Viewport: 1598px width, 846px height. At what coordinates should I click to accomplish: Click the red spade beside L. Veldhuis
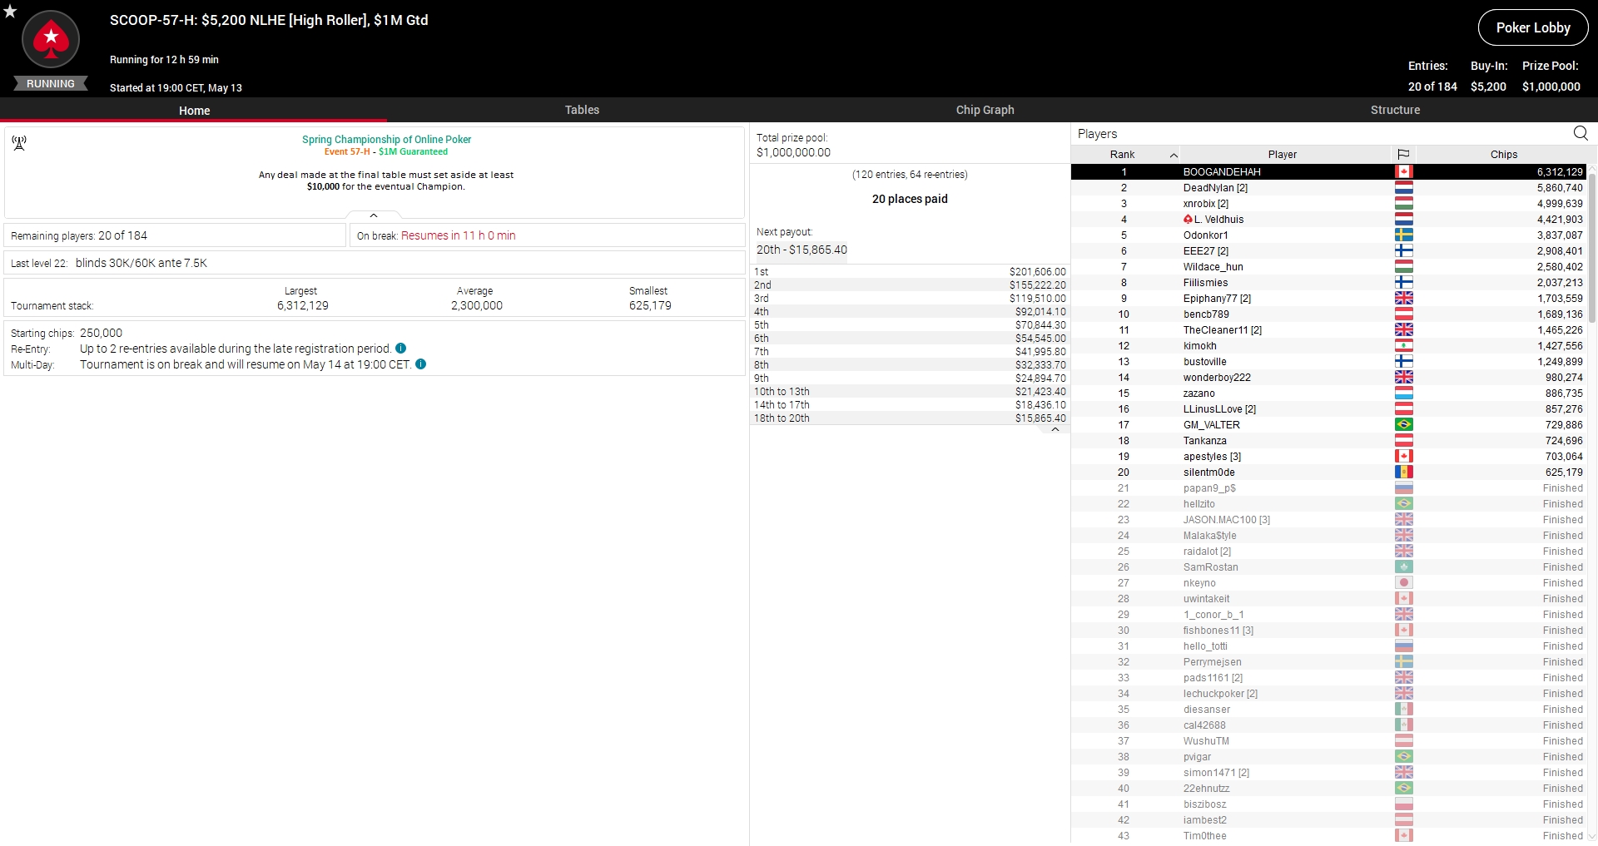(1188, 220)
